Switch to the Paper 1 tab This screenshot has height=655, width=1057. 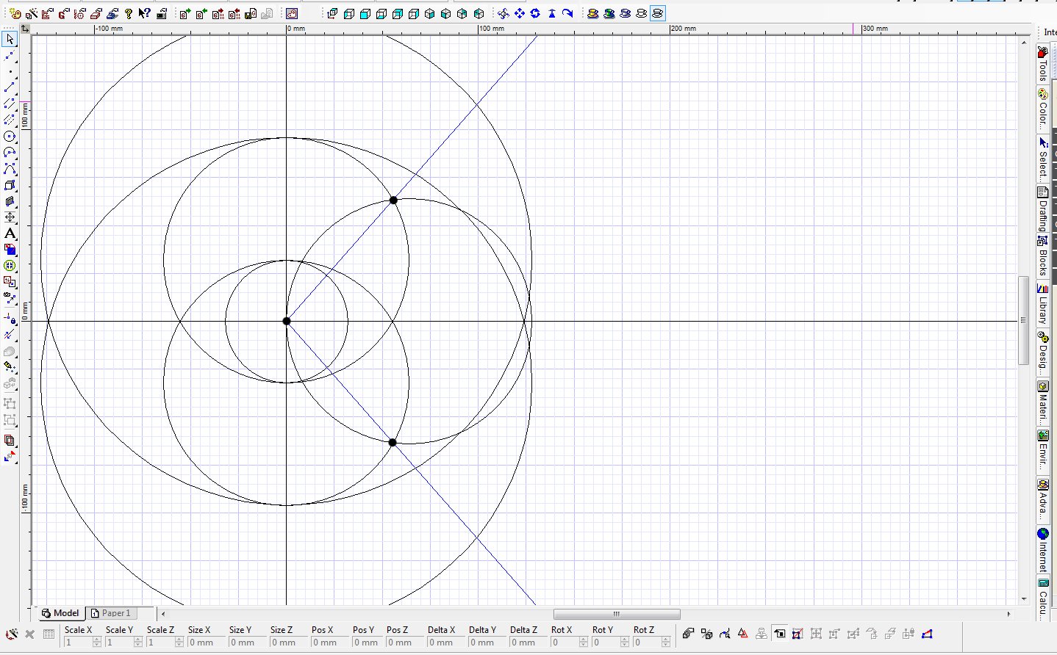click(x=111, y=613)
